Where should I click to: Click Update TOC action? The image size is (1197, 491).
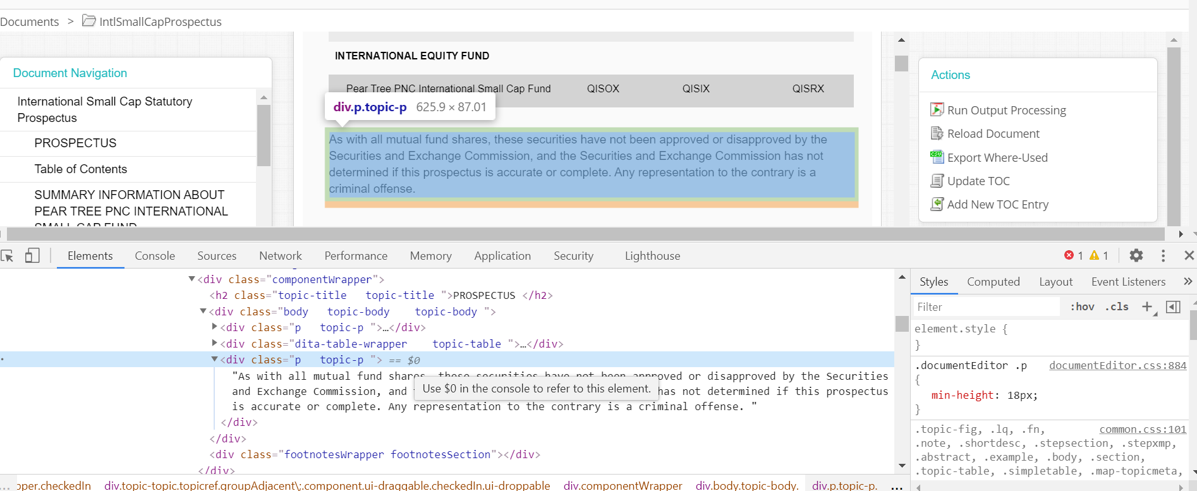pos(978,181)
